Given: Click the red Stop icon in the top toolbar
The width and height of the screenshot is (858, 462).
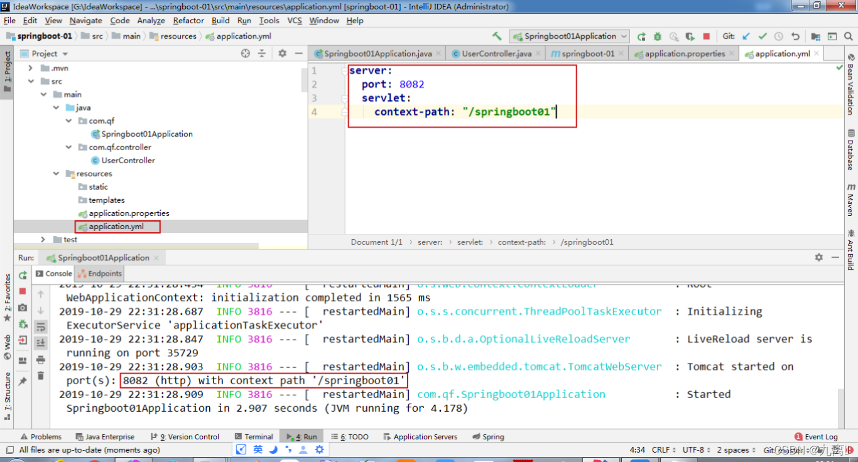Looking at the screenshot, I should click(707, 36).
